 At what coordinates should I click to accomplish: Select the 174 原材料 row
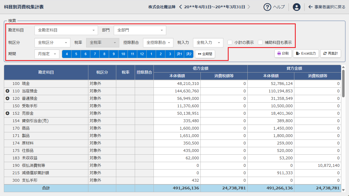point(173,143)
